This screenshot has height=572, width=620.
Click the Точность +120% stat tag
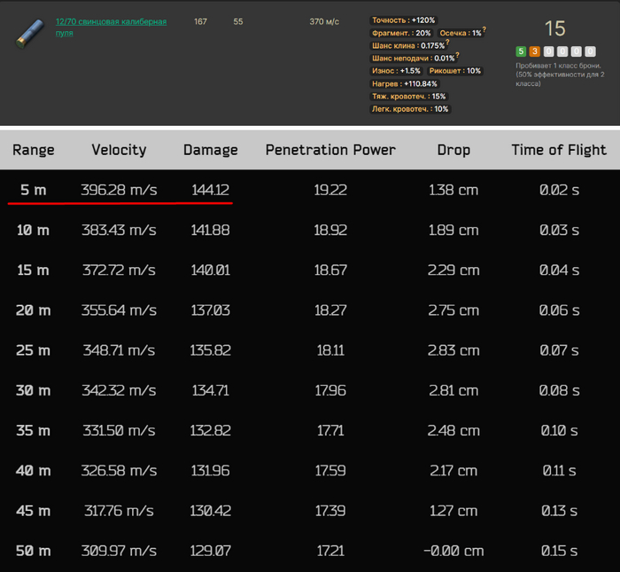[x=403, y=20]
